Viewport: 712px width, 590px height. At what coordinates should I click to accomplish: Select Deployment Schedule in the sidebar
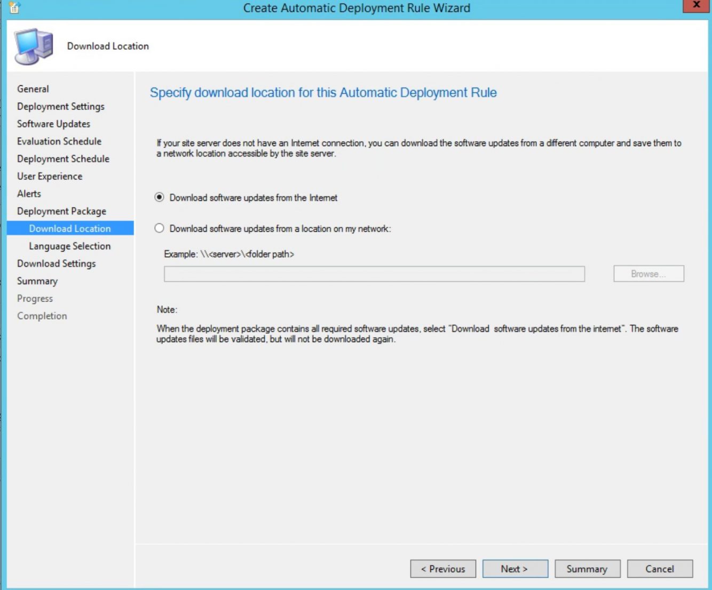[x=63, y=158]
